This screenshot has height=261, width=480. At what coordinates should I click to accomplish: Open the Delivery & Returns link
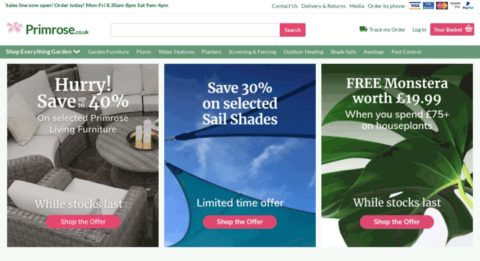coord(323,6)
